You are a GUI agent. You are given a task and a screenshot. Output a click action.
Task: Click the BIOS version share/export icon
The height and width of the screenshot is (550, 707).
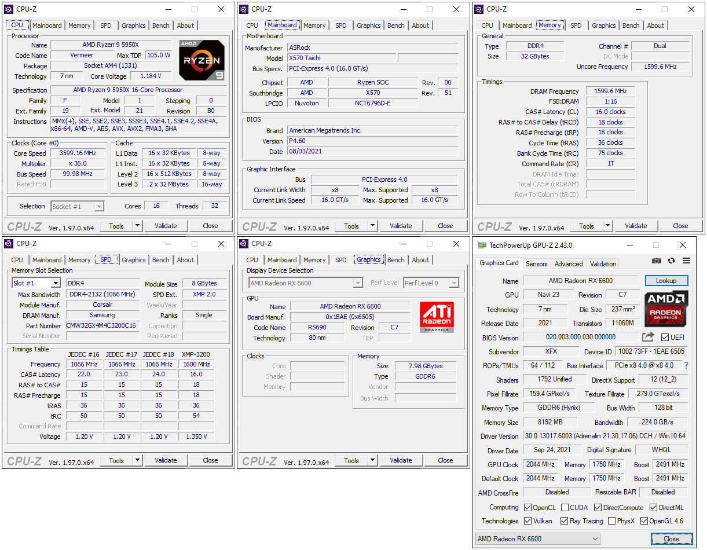tap(648, 337)
